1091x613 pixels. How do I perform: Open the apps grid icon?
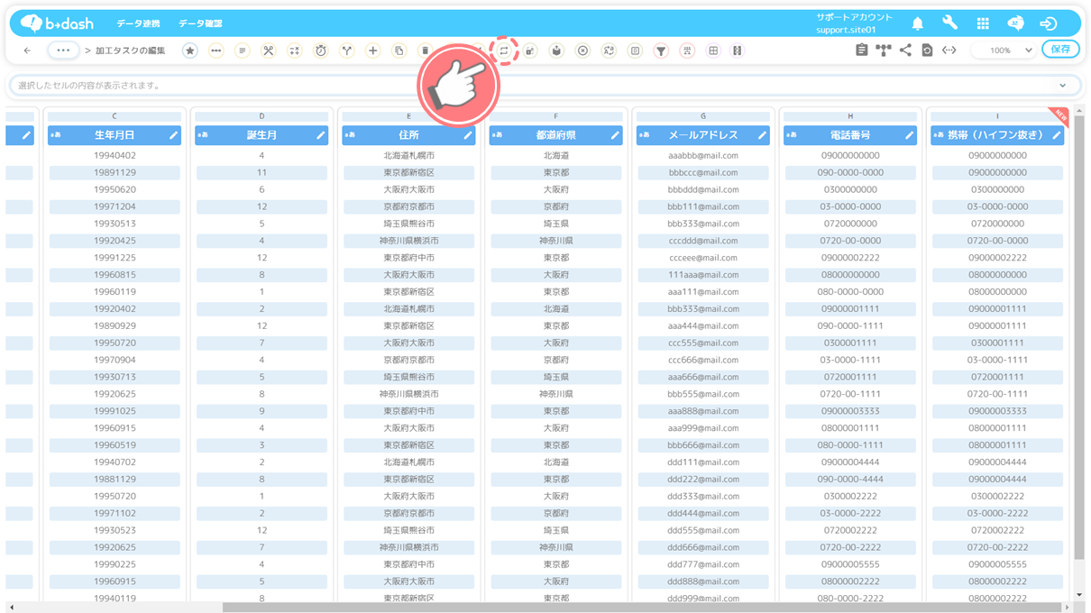pyautogui.click(x=983, y=23)
